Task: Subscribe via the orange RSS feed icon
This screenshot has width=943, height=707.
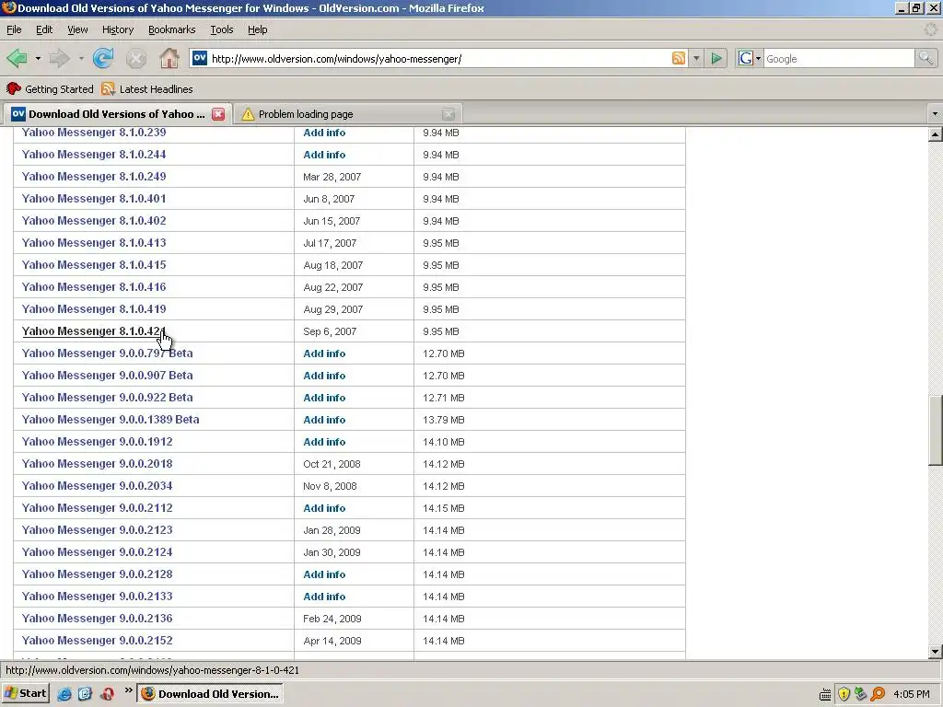Action: [679, 58]
